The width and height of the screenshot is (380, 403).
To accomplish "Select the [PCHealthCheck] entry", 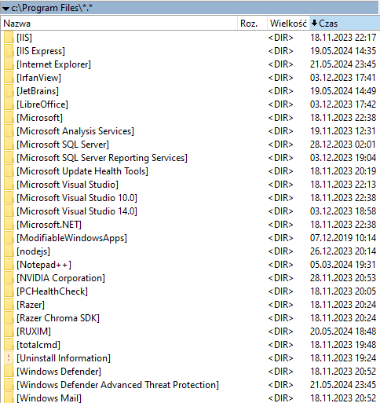I will pyautogui.click(x=52, y=291).
